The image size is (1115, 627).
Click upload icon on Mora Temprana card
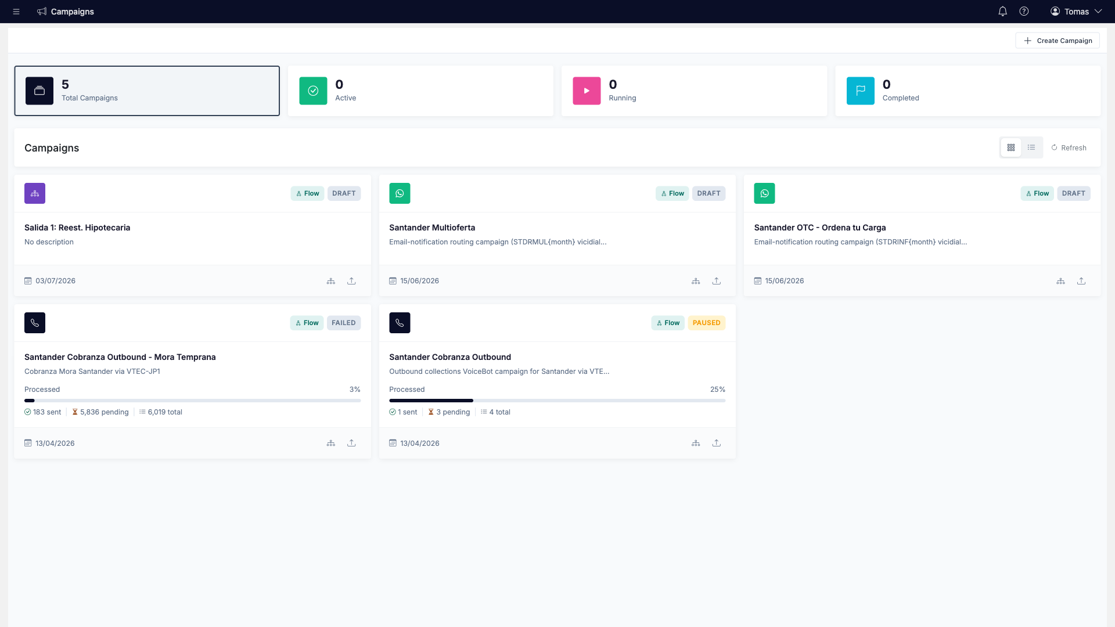(351, 443)
